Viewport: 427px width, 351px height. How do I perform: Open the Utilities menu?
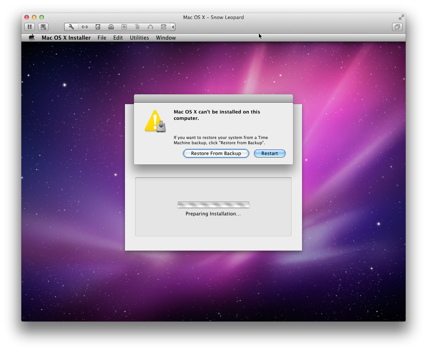(x=140, y=38)
